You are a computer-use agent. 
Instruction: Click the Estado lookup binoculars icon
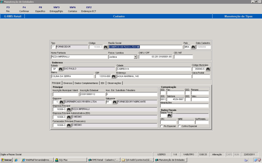point(61,69)
